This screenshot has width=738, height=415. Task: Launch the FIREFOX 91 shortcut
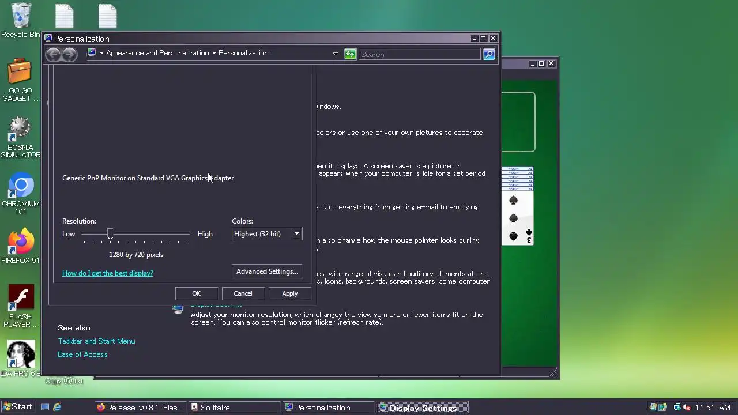(x=21, y=247)
